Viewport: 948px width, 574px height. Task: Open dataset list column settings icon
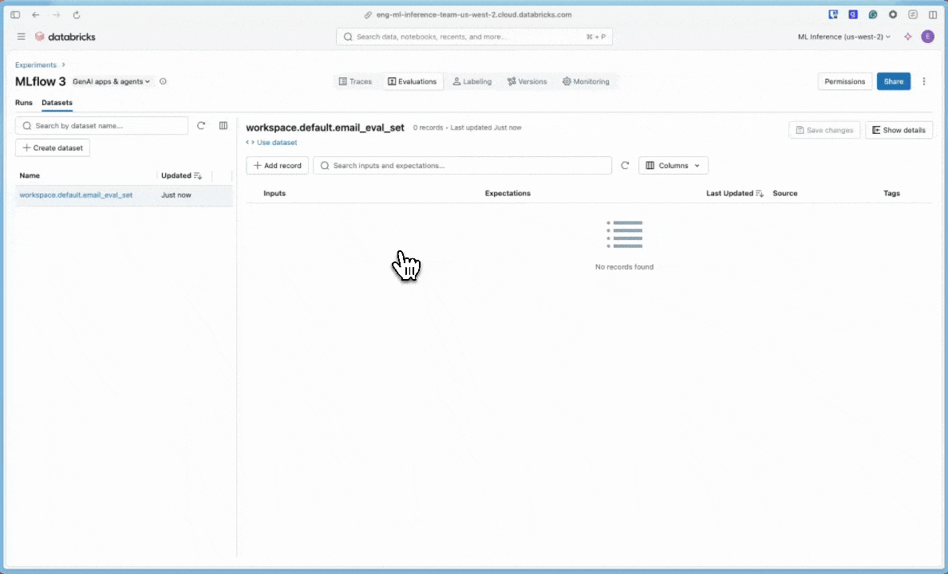[223, 126]
